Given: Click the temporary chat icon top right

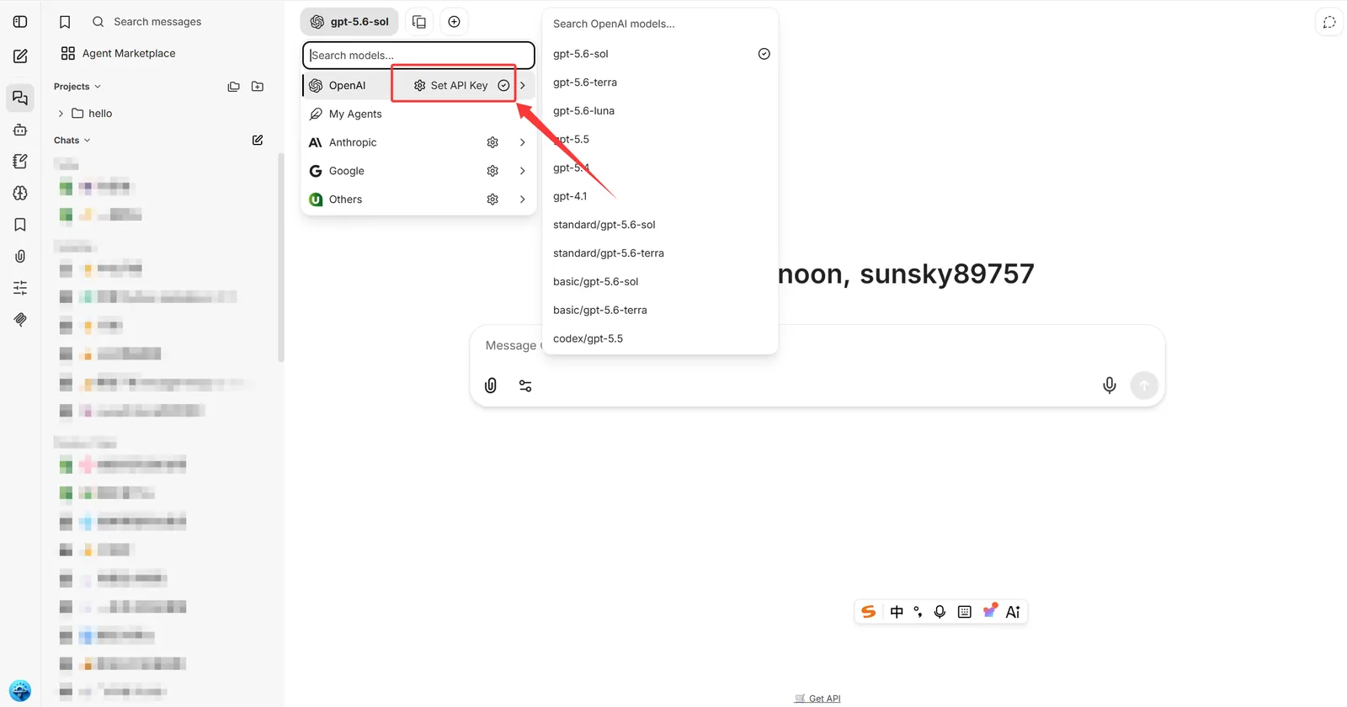Looking at the screenshot, I should coord(1329,23).
